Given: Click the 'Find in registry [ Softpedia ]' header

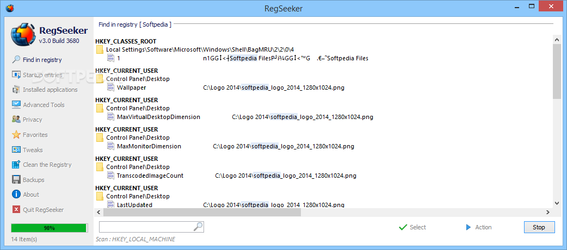Looking at the screenshot, I should (x=135, y=24).
